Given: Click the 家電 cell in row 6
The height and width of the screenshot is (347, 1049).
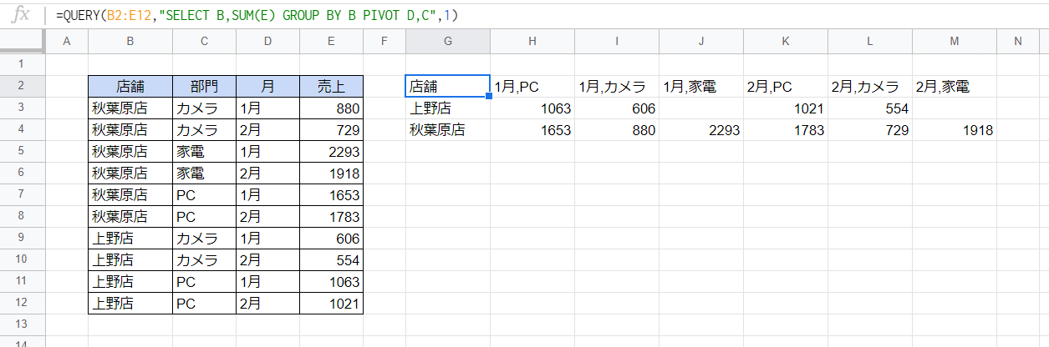Looking at the screenshot, I should point(205,173).
